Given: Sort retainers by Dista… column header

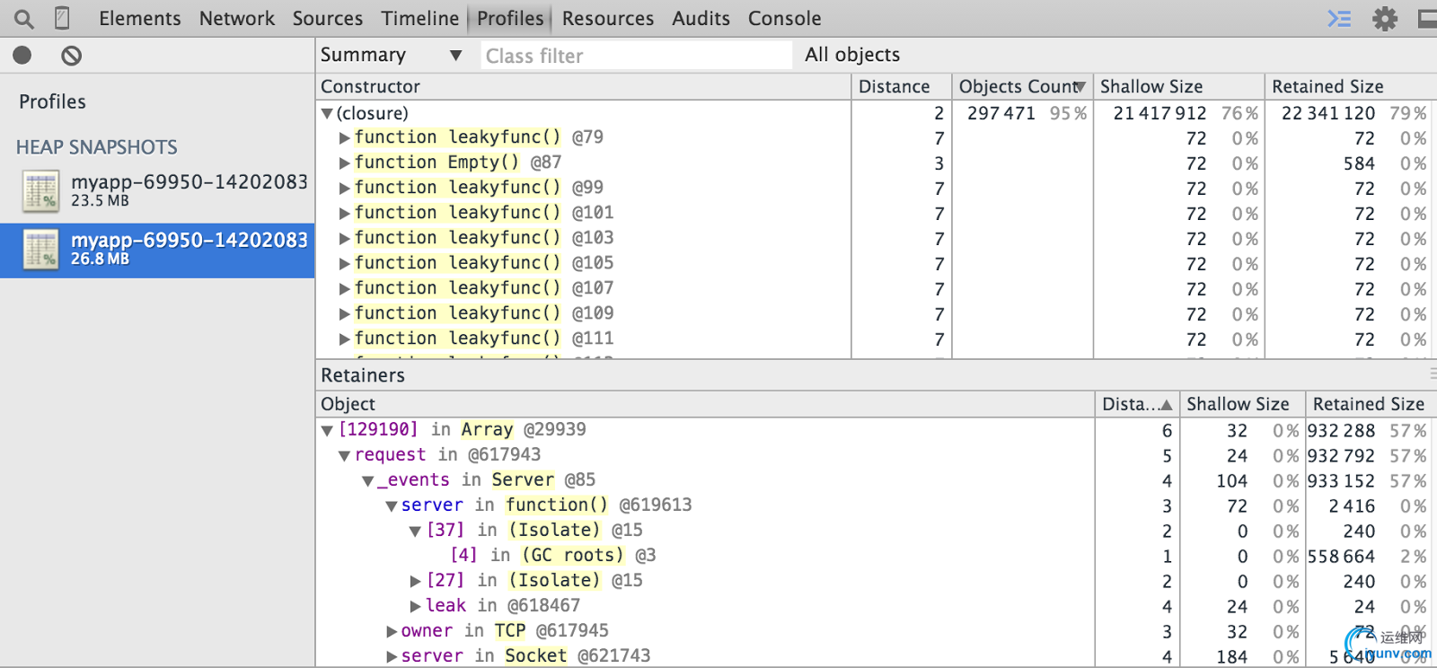Looking at the screenshot, I should click(1137, 404).
